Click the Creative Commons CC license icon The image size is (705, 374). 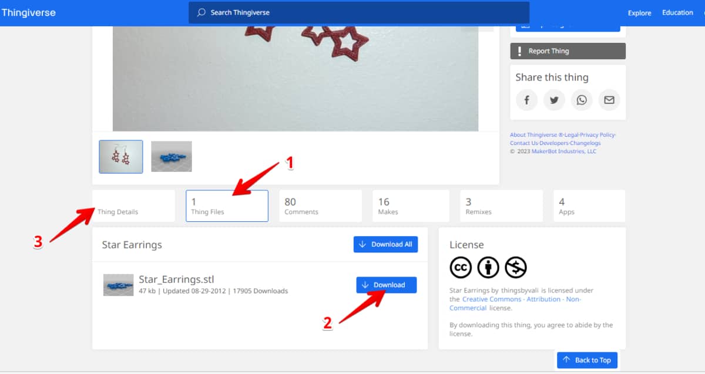click(461, 268)
